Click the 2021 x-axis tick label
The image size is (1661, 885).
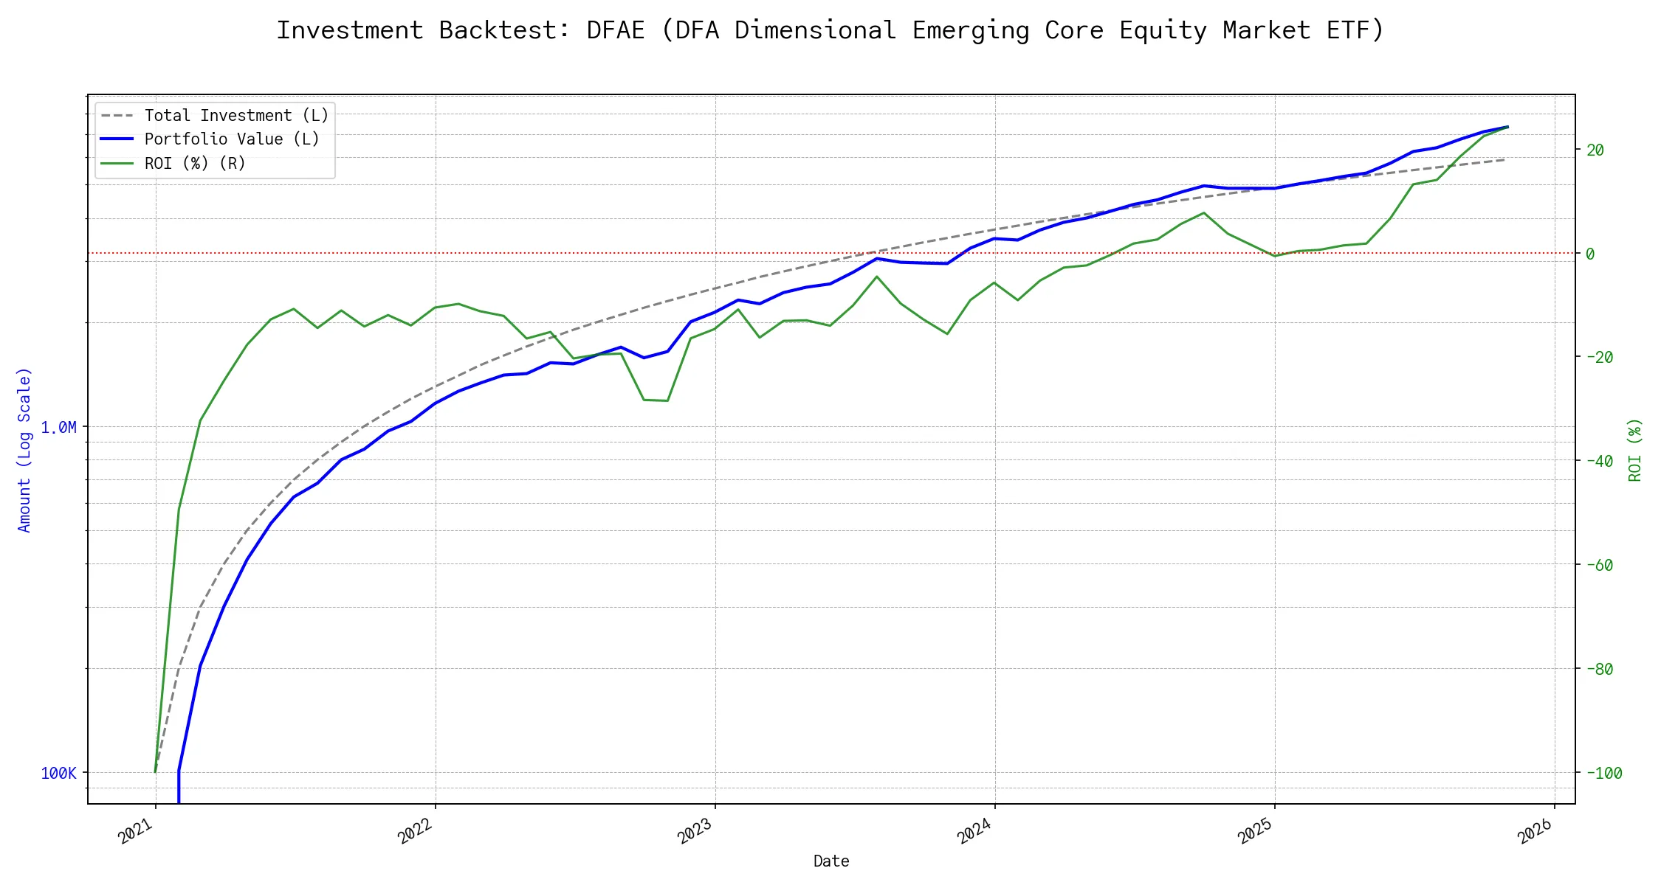137,831
